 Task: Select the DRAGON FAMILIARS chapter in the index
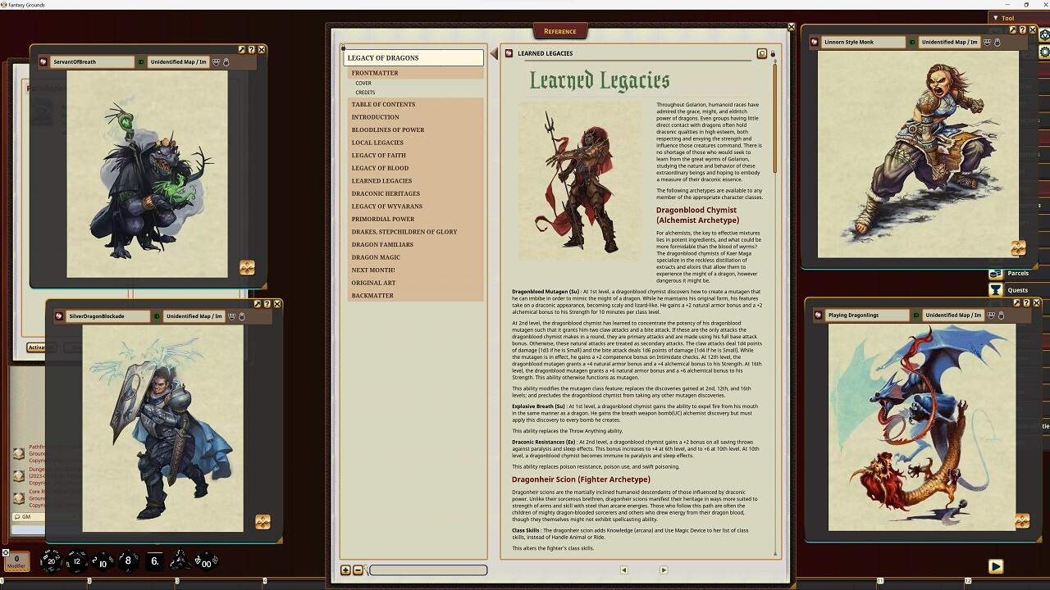tap(382, 244)
